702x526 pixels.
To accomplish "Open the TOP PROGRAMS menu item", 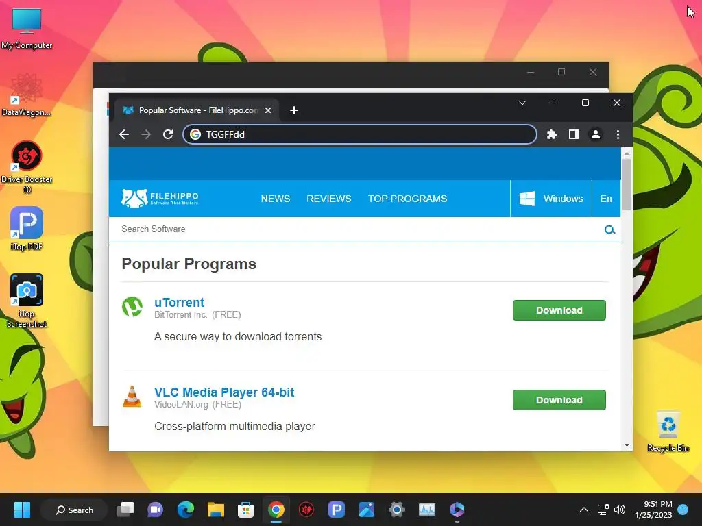I will (x=407, y=199).
